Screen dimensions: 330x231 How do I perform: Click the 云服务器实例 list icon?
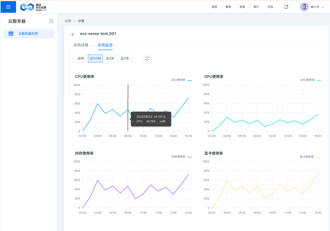coord(11,34)
